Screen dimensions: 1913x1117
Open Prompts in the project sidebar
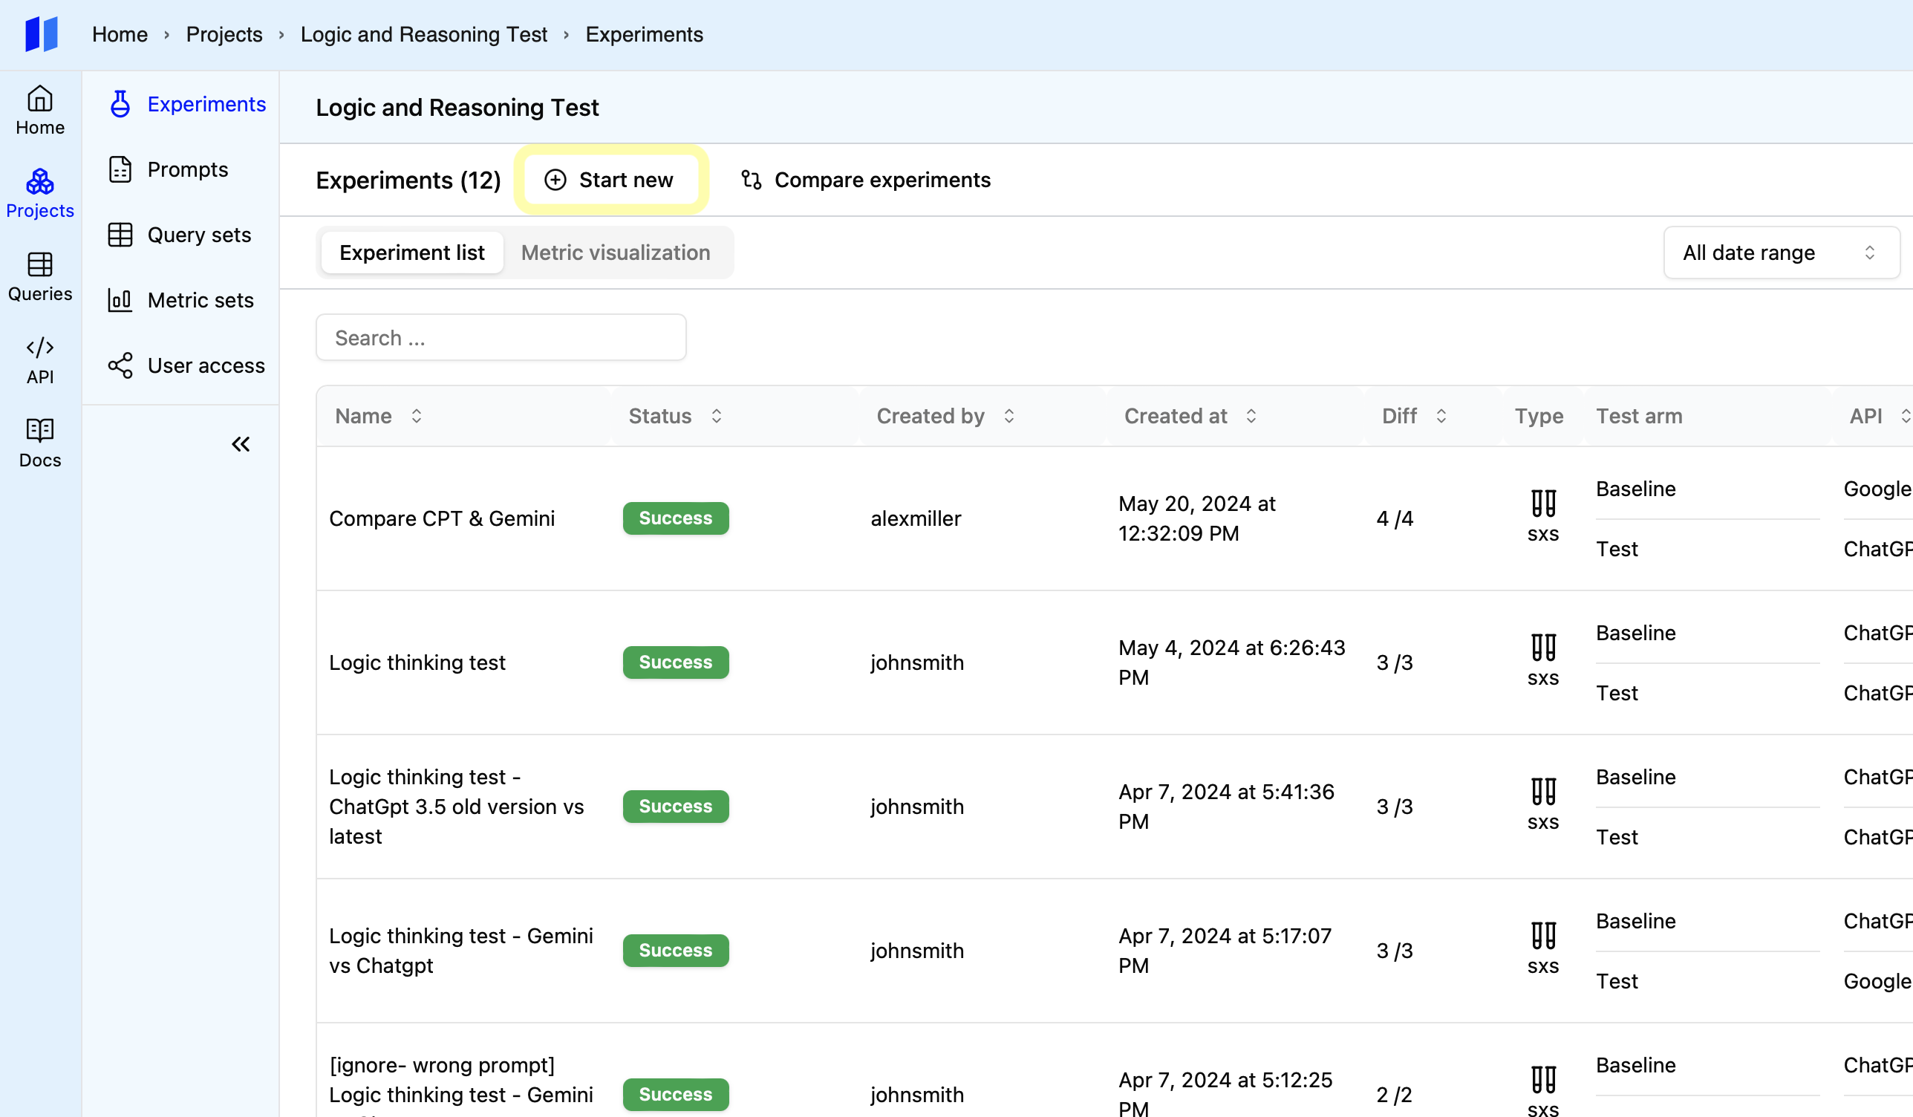(186, 169)
